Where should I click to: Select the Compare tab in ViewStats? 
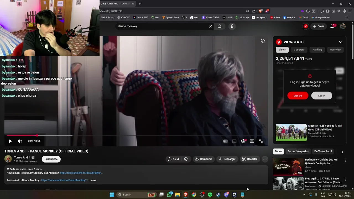(x=299, y=50)
